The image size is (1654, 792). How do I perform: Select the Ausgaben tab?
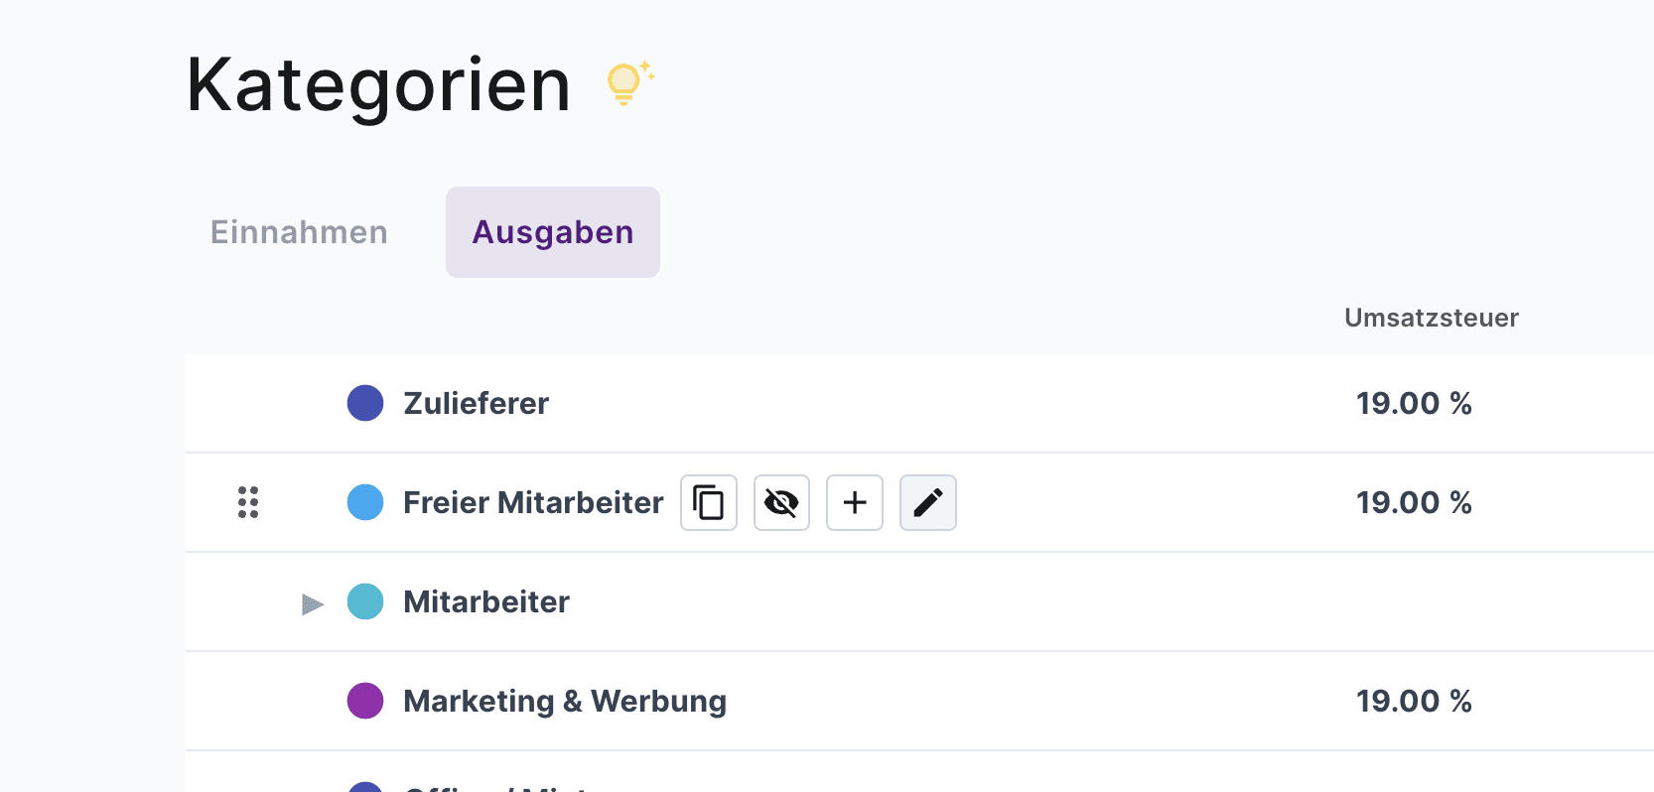pos(553,232)
